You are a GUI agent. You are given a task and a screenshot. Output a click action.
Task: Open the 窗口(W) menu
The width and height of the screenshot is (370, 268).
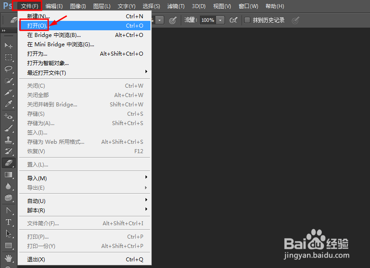tap(248, 6)
